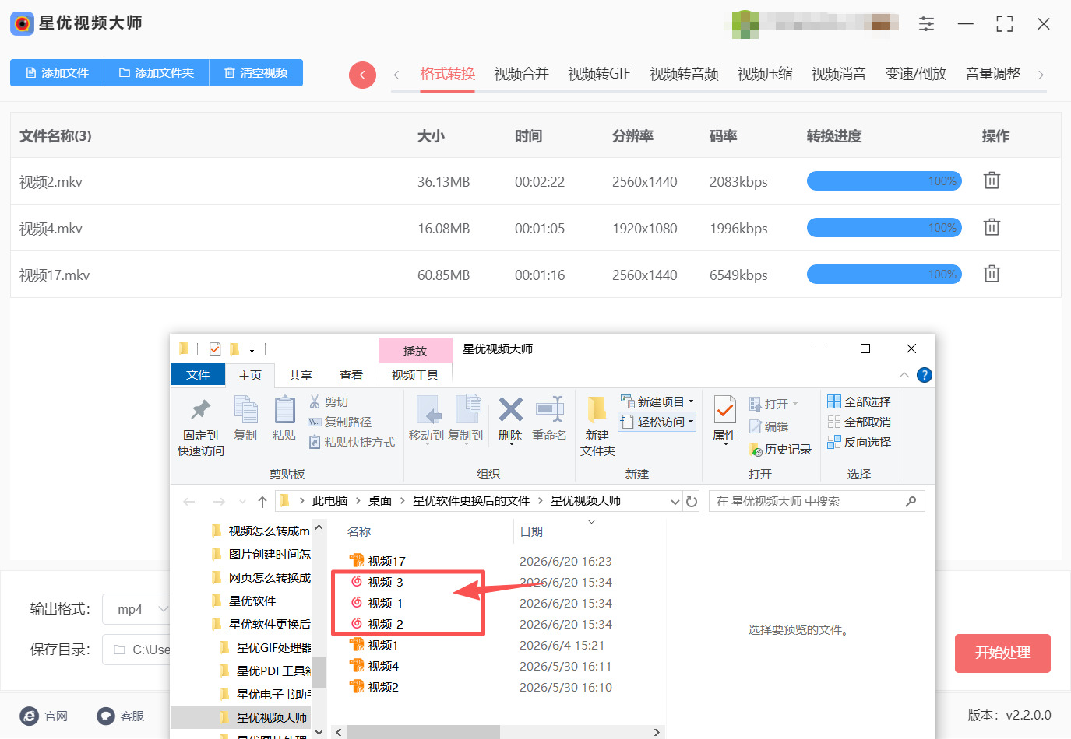Click the horizontal scrollbar in file list
Viewport: 1071px width, 739px height.
(x=423, y=732)
